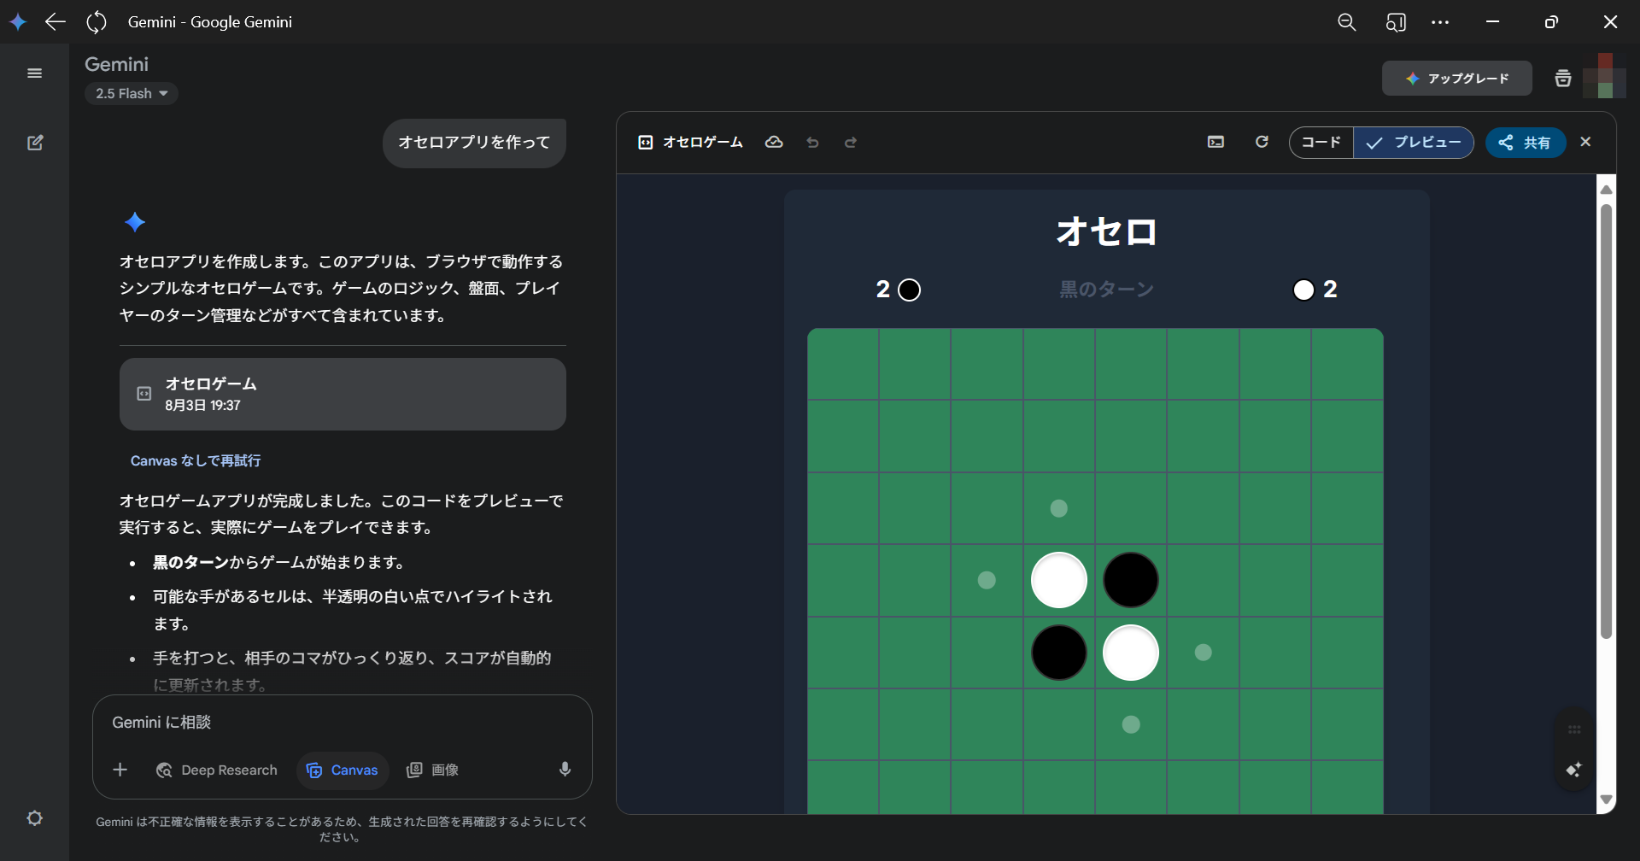Redo the canvas change
Screen dimensions: 1640x861
click(x=851, y=143)
